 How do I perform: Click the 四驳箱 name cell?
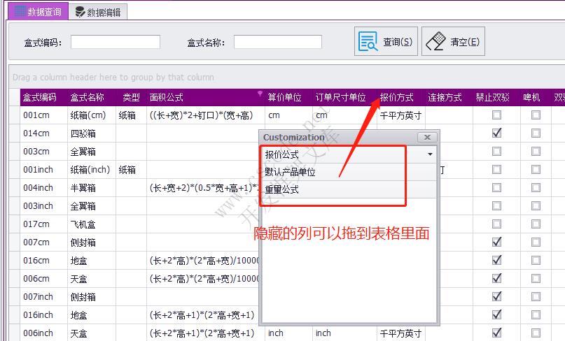92,133
